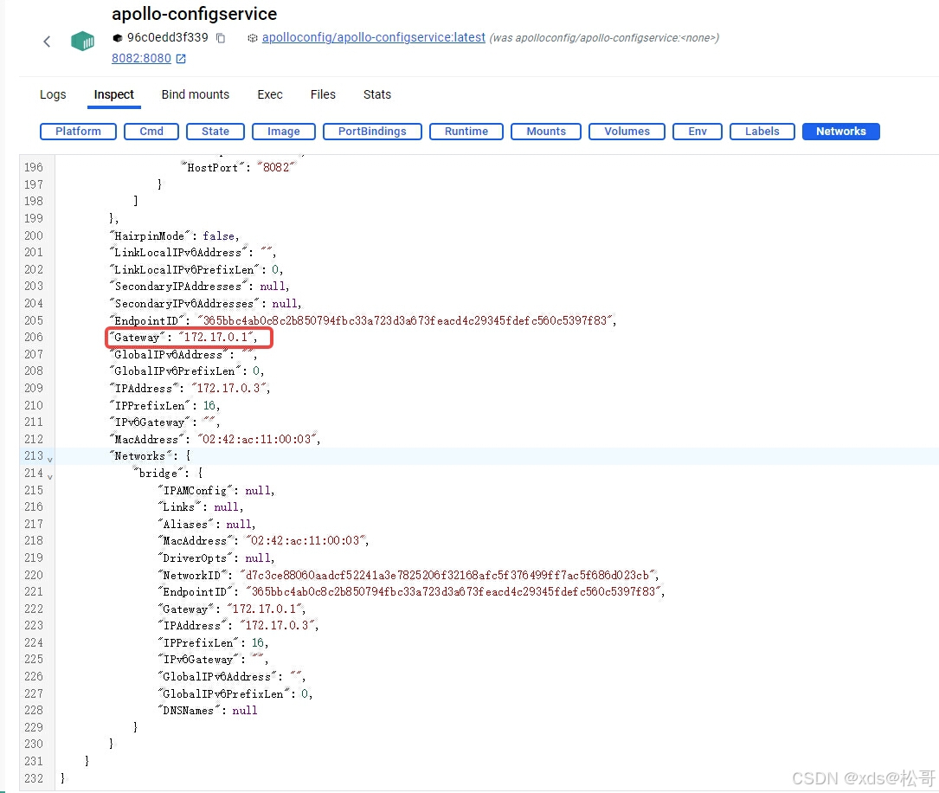Click the IPAddress "172.17.0.3" on line 209
Screen dimensions: 939x793
click(x=230, y=388)
